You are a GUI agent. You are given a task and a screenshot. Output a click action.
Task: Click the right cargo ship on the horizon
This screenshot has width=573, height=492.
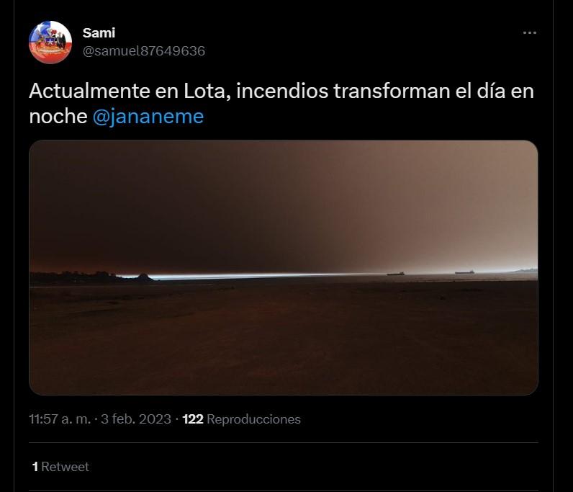[464, 272]
